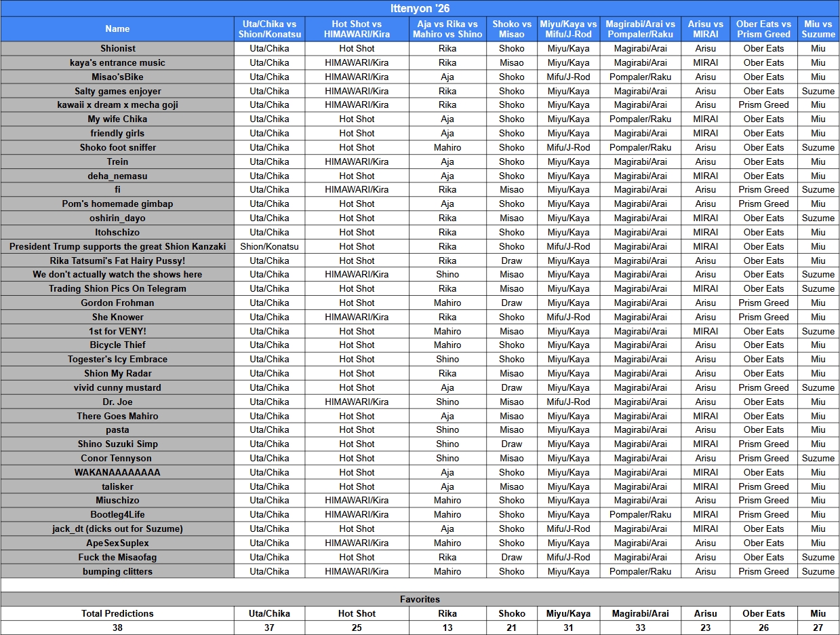This screenshot has height=635, width=840.
Task: Click favorites count '21' under Shoko
Action: (512, 628)
